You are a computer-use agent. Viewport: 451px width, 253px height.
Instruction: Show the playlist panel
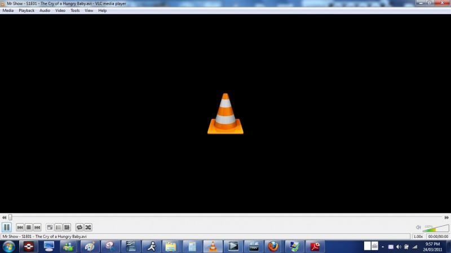coord(59,228)
